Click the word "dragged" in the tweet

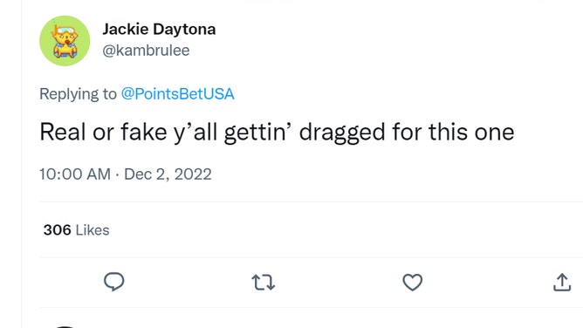[342, 133]
